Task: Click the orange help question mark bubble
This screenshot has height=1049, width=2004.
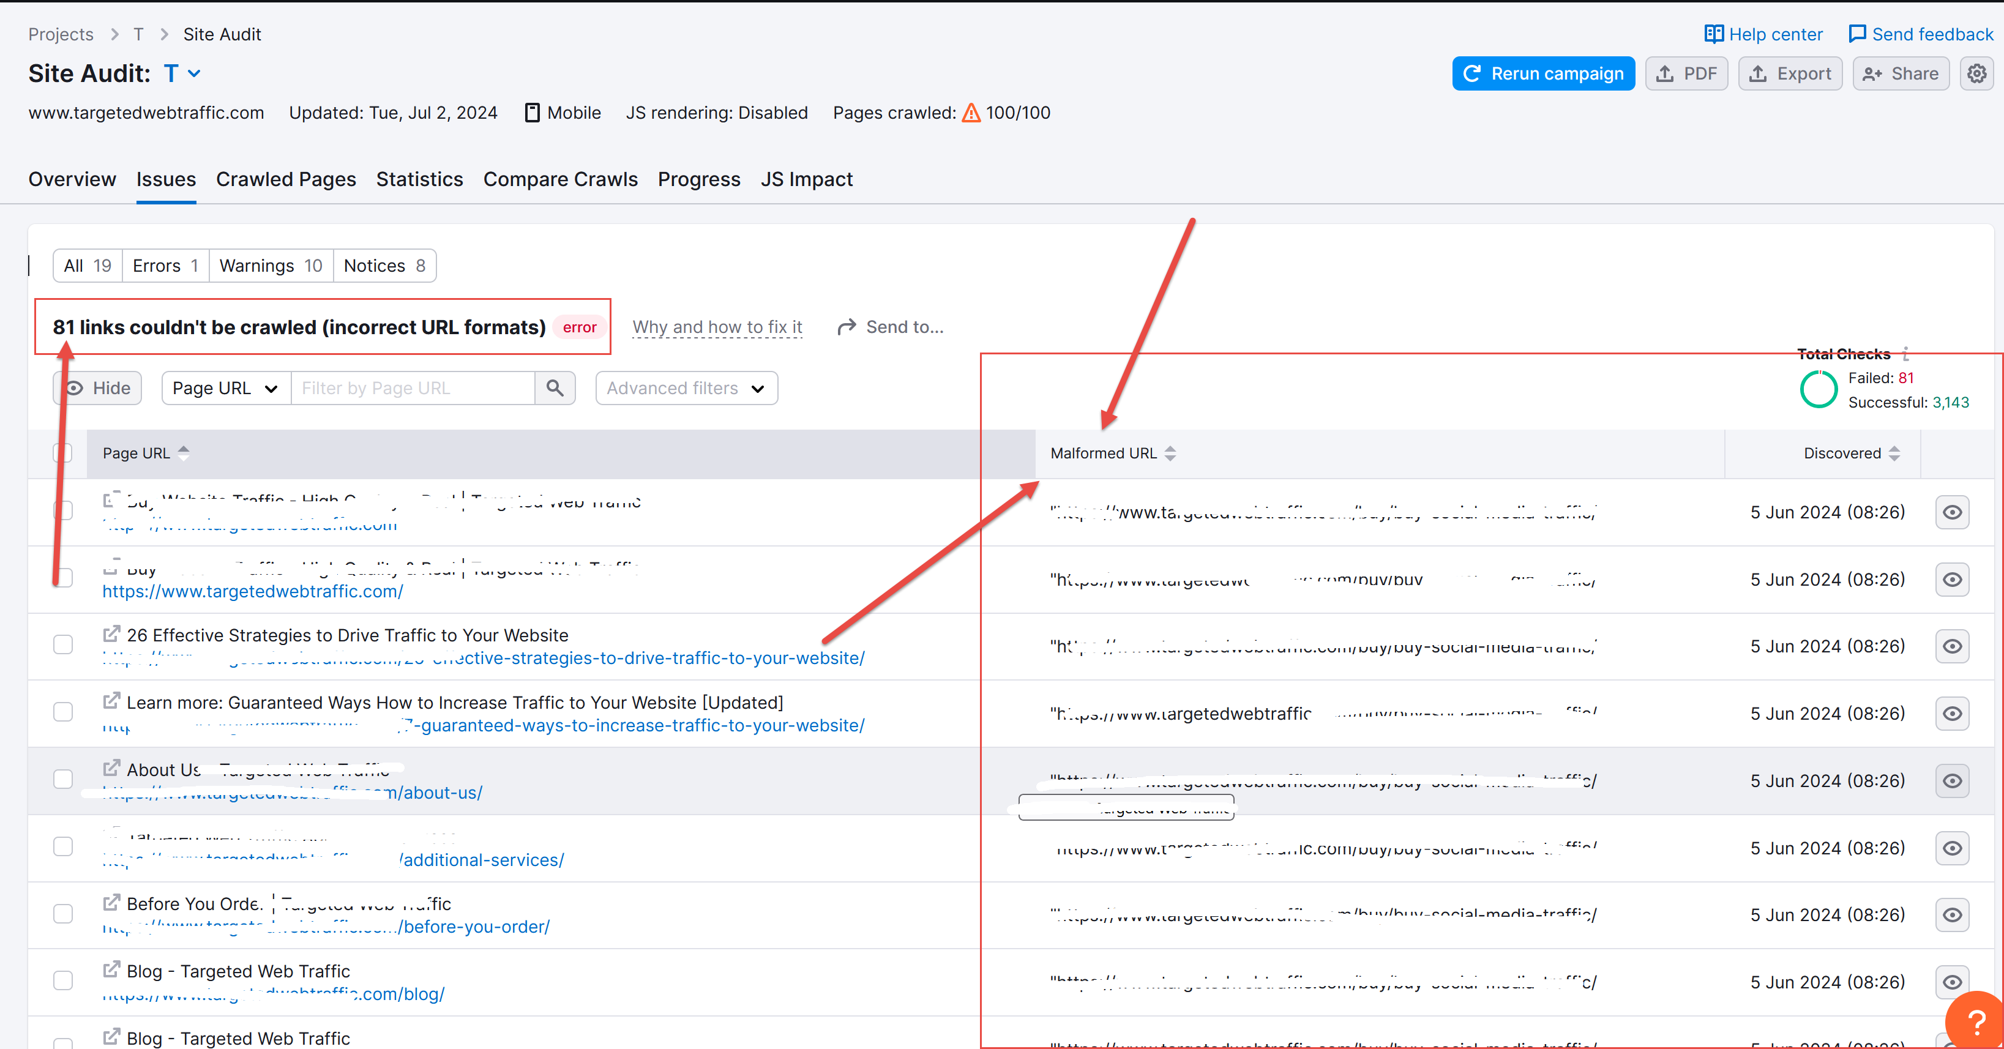Action: coord(1975,1021)
